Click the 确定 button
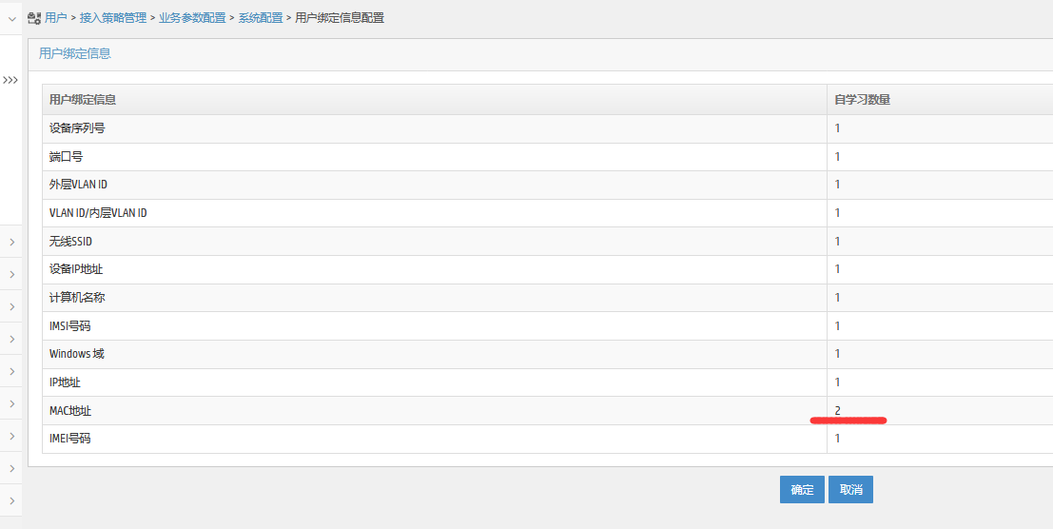This screenshot has width=1053, height=529. [x=802, y=490]
